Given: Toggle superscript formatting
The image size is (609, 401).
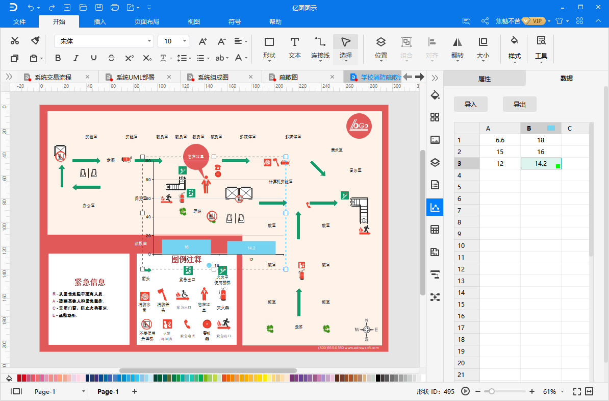Looking at the screenshot, I should [x=130, y=58].
